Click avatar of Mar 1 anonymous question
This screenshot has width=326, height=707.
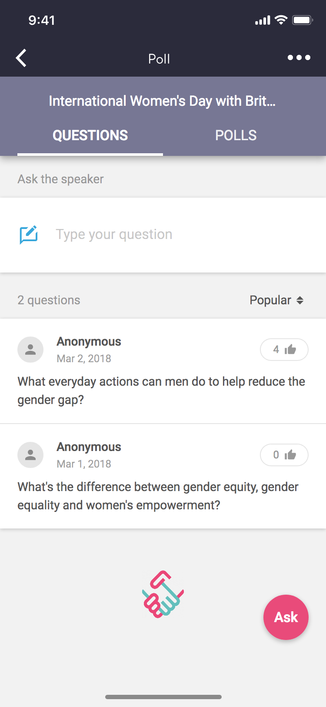(30, 455)
